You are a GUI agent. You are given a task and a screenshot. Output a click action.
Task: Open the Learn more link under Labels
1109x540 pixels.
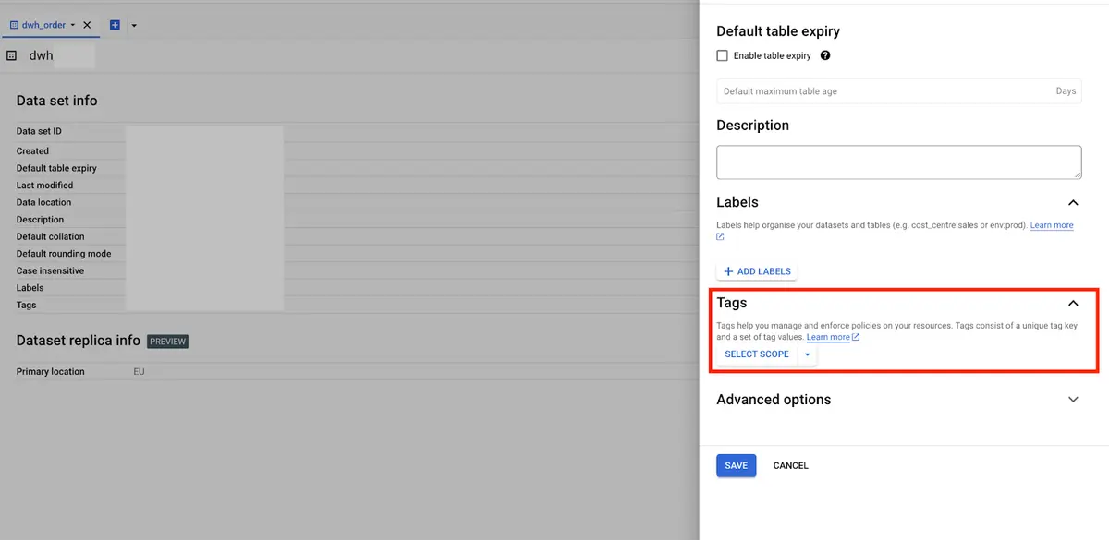tap(1052, 225)
